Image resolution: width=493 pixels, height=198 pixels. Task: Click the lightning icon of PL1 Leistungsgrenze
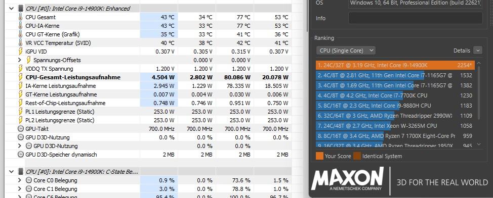(x=21, y=112)
